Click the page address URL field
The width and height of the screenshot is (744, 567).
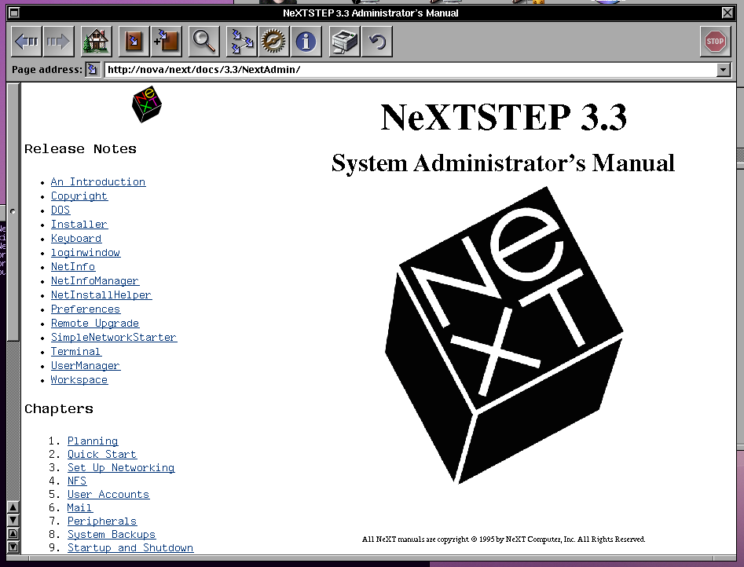tap(409, 70)
